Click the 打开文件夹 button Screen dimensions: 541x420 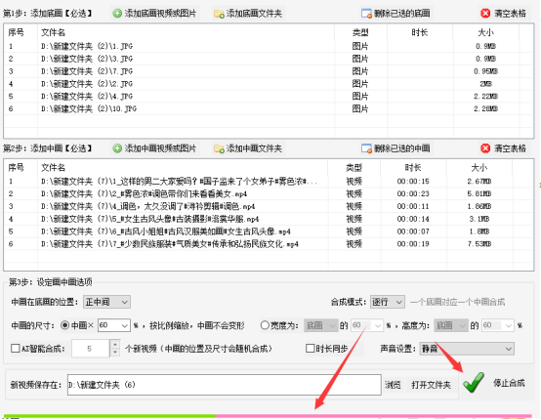431,385
